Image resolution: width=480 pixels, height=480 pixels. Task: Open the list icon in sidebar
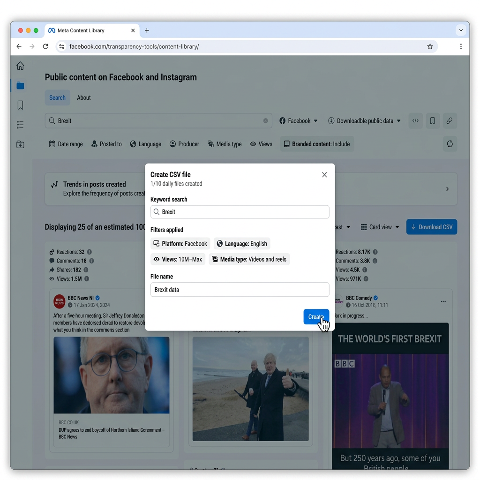coord(20,125)
